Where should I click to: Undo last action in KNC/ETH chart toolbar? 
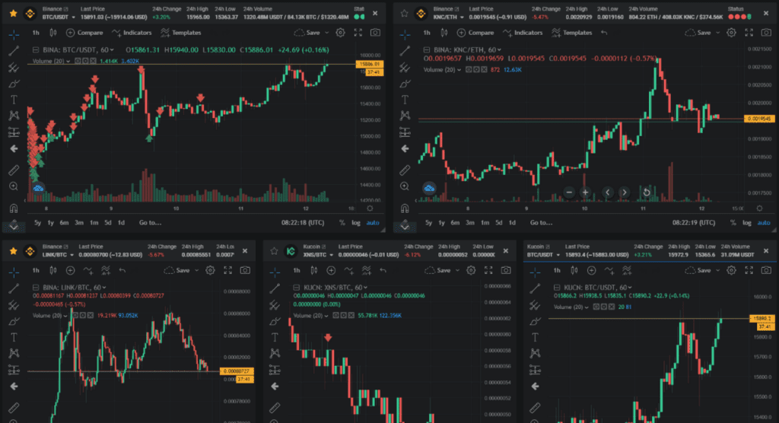coord(603,33)
